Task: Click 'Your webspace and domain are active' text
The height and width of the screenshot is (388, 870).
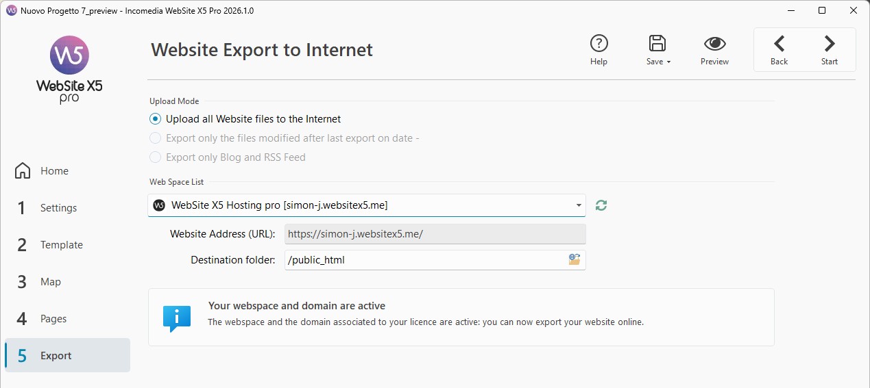Action: [x=297, y=306]
